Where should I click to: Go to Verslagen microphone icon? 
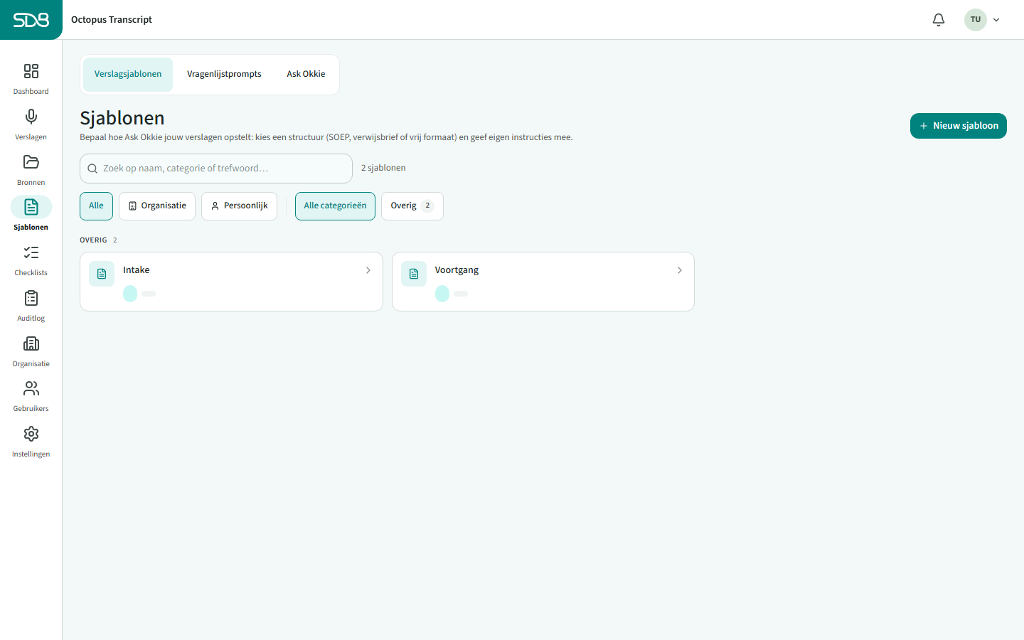pyautogui.click(x=31, y=117)
